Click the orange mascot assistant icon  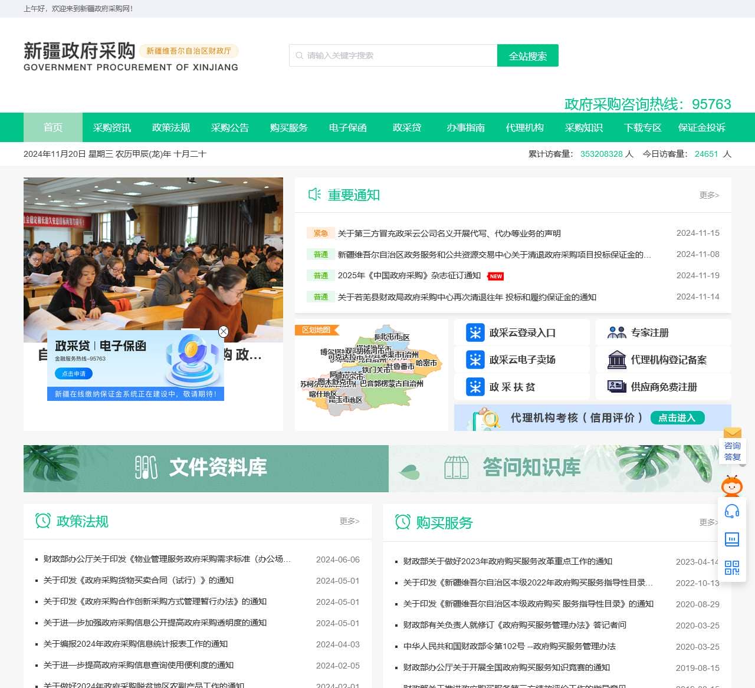pos(732,486)
